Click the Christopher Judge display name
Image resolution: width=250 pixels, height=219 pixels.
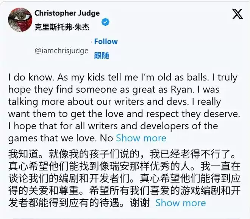67,13
